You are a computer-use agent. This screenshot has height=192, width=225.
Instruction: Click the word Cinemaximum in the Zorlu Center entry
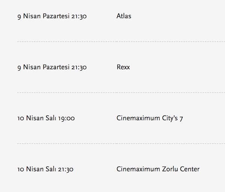[138, 169]
